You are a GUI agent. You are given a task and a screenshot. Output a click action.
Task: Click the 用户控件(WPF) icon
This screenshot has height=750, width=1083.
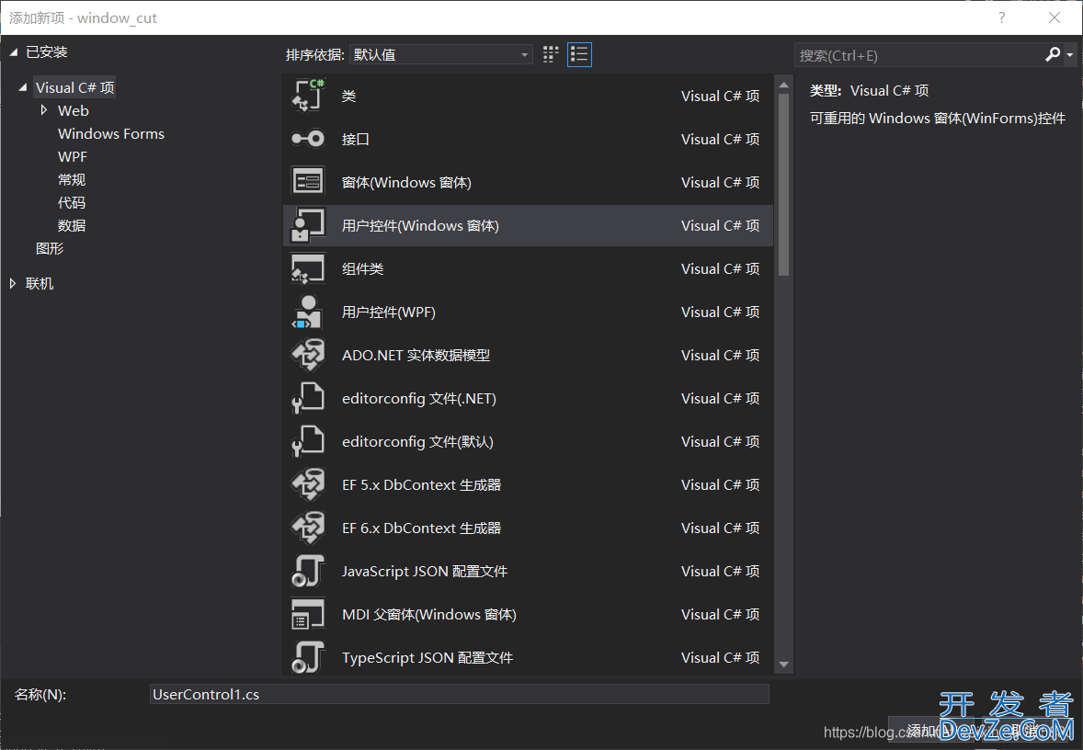[308, 312]
